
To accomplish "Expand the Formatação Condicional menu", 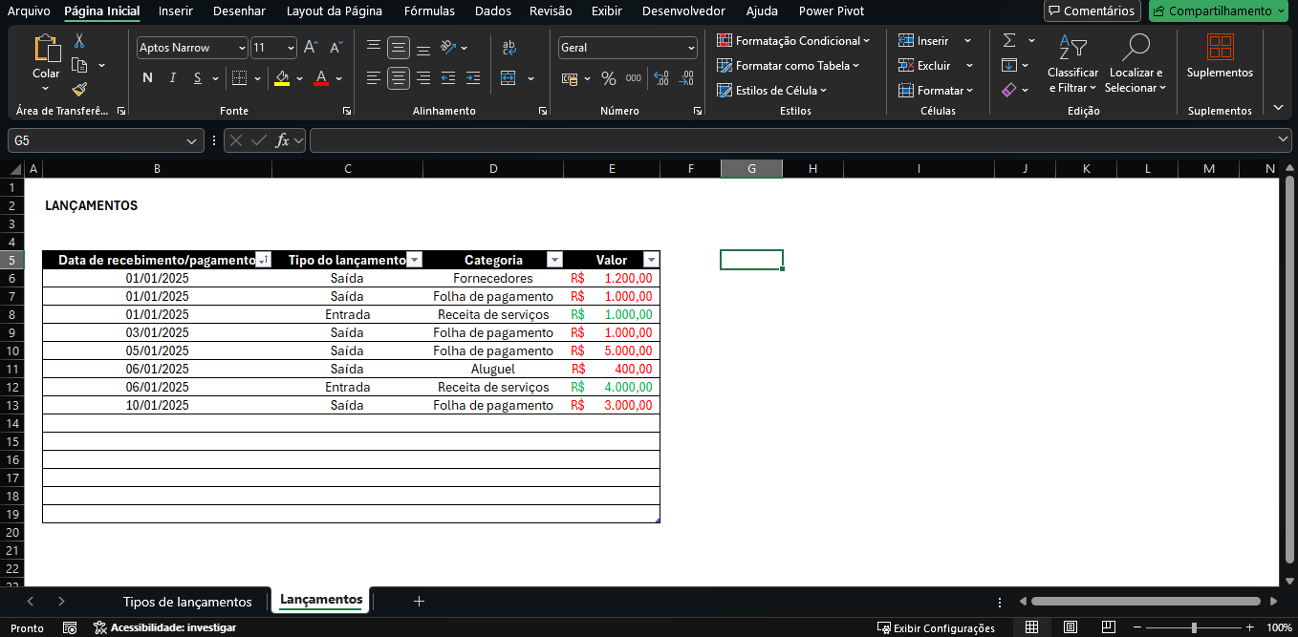I will tap(793, 41).
